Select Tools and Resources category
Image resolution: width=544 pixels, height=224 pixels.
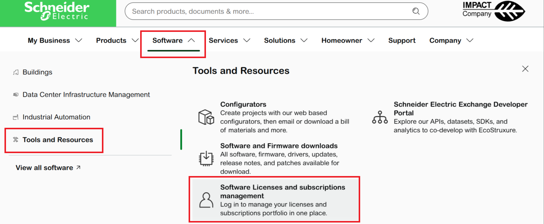(x=58, y=140)
